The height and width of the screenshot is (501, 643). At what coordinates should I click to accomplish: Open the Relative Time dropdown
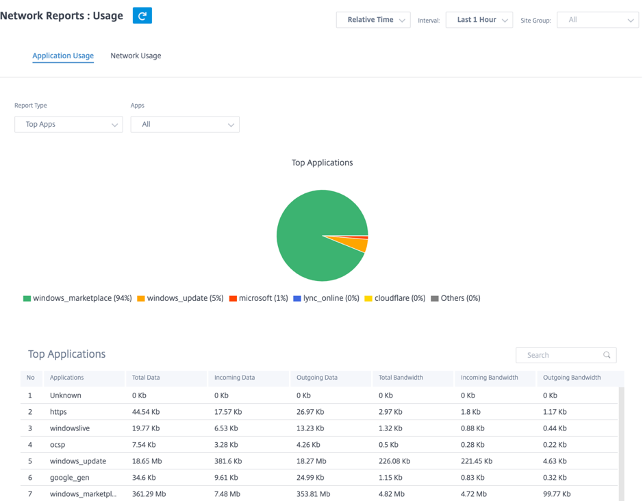pos(373,20)
